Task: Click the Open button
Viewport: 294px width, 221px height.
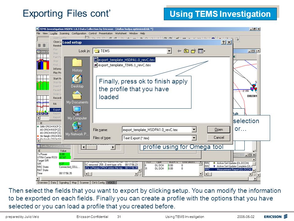Action: (219, 130)
